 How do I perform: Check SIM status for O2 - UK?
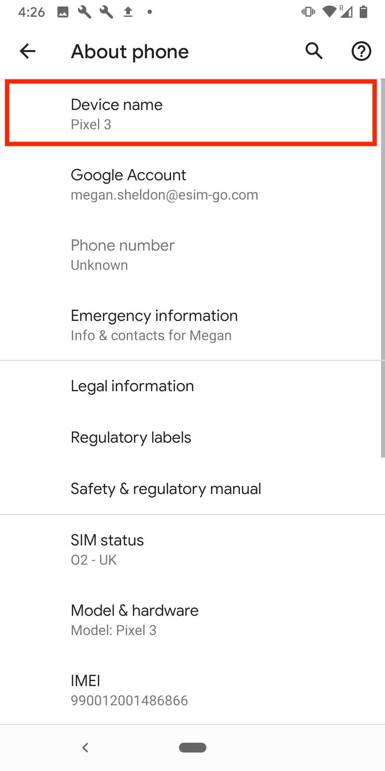point(192,549)
